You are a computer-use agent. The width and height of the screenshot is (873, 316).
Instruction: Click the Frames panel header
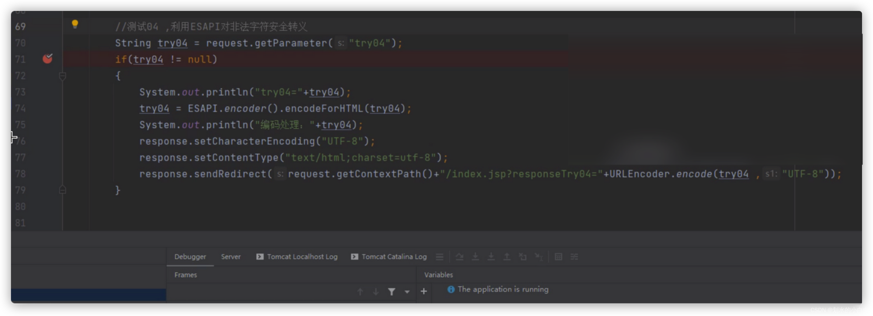(185, 275)
